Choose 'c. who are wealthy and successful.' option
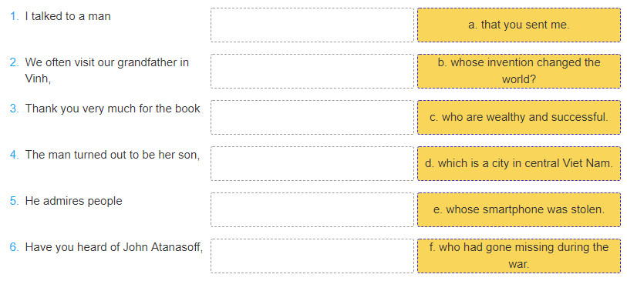The width and height of the screenshot is (627, 291). (x=518, y=117)
